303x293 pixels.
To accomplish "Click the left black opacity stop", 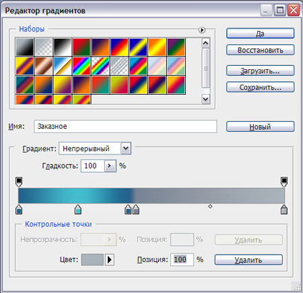I will (19, 181).
